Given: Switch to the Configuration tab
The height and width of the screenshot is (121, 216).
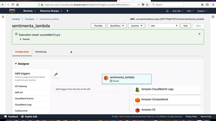Looking at the screenshot, I should 22,52.
